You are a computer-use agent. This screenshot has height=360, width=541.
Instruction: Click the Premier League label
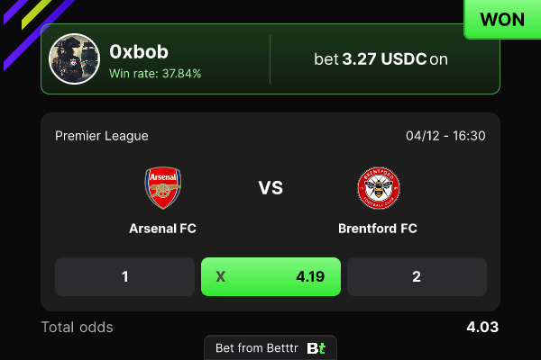[x=102, y=136]
